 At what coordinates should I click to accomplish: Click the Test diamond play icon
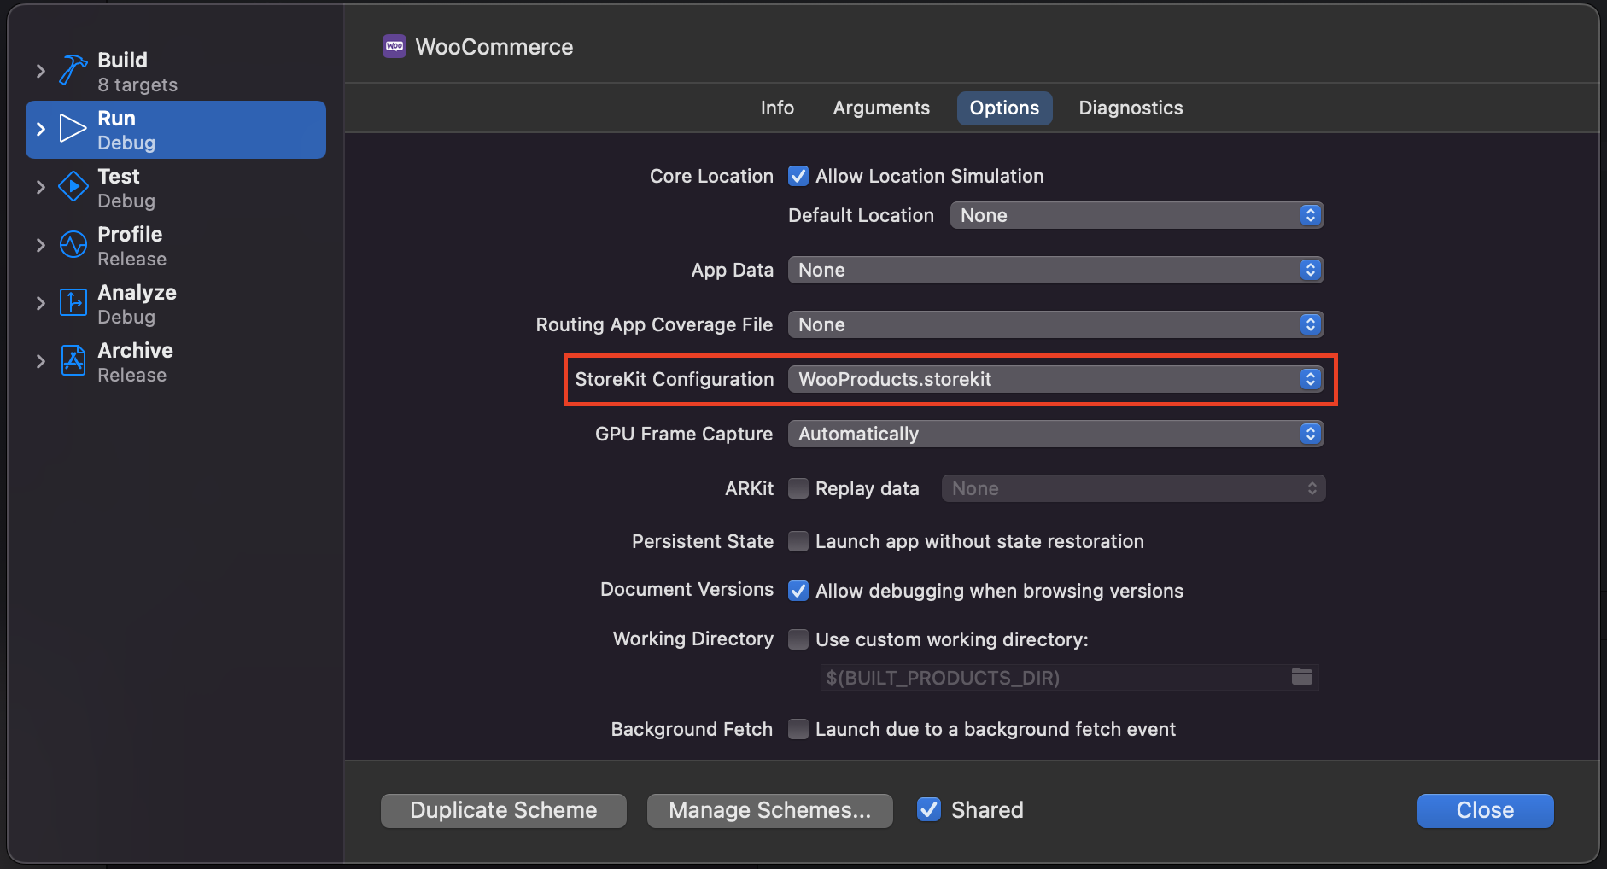pyautogui.click(x=73, y=187)
